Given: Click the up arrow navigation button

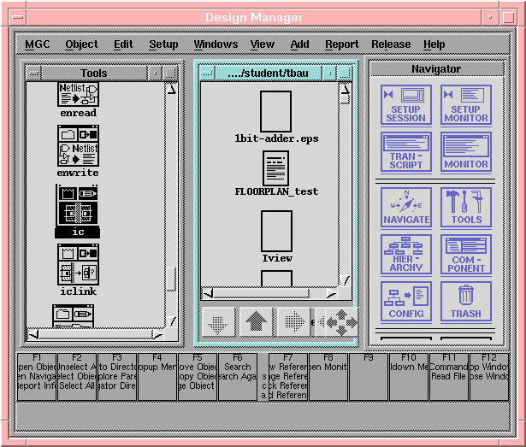Looking at the screenshot, I should click(x=255, y=322).
